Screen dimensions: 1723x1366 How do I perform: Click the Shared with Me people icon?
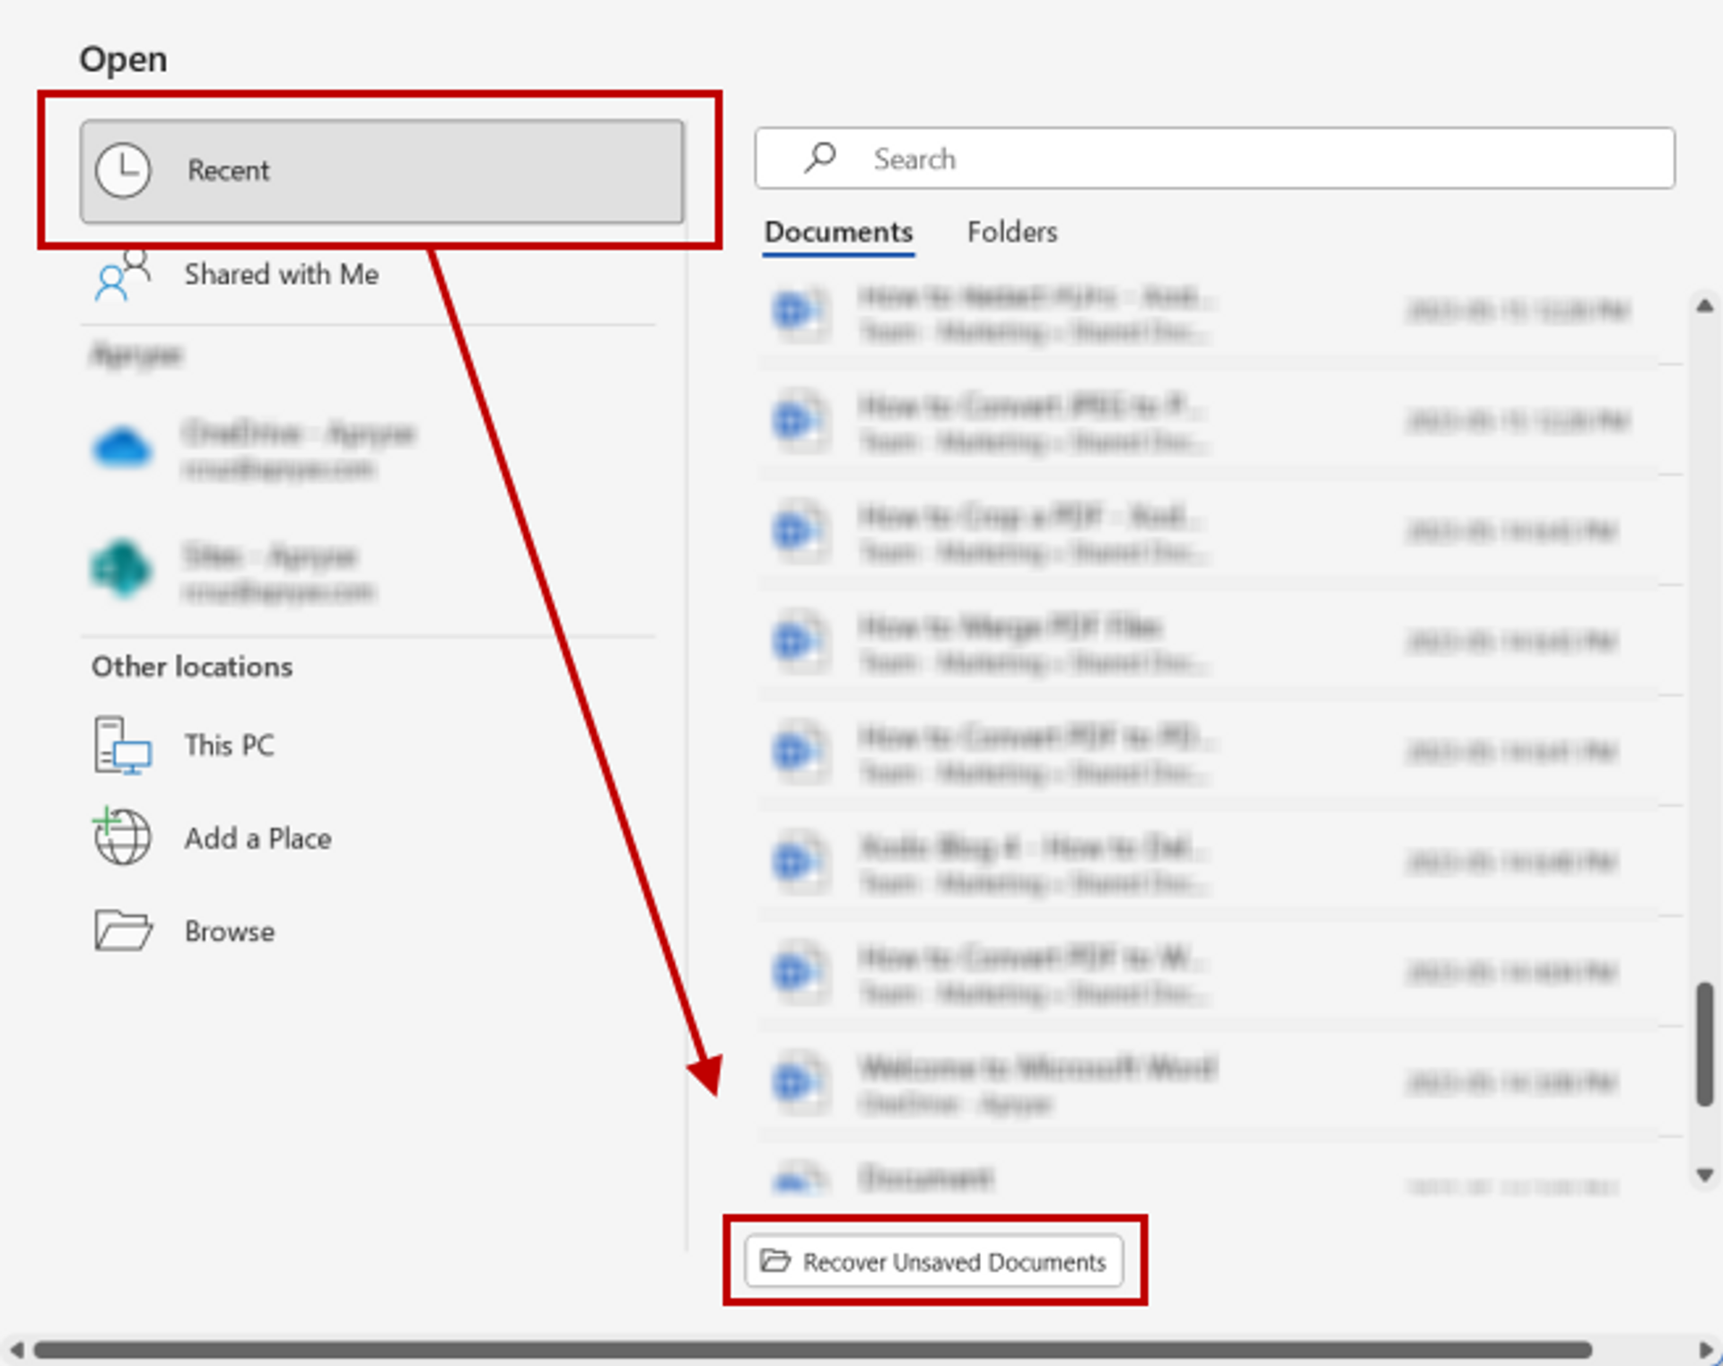coord(122,275)
